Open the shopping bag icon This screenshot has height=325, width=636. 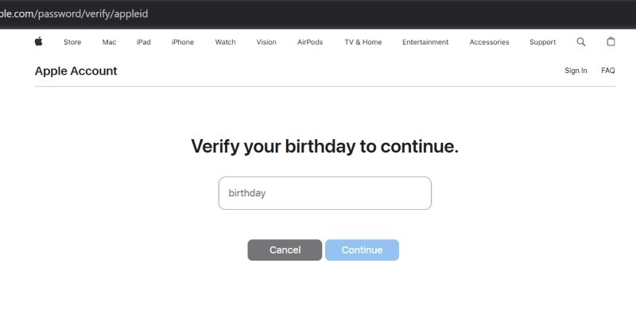click(x=611, y=42)
